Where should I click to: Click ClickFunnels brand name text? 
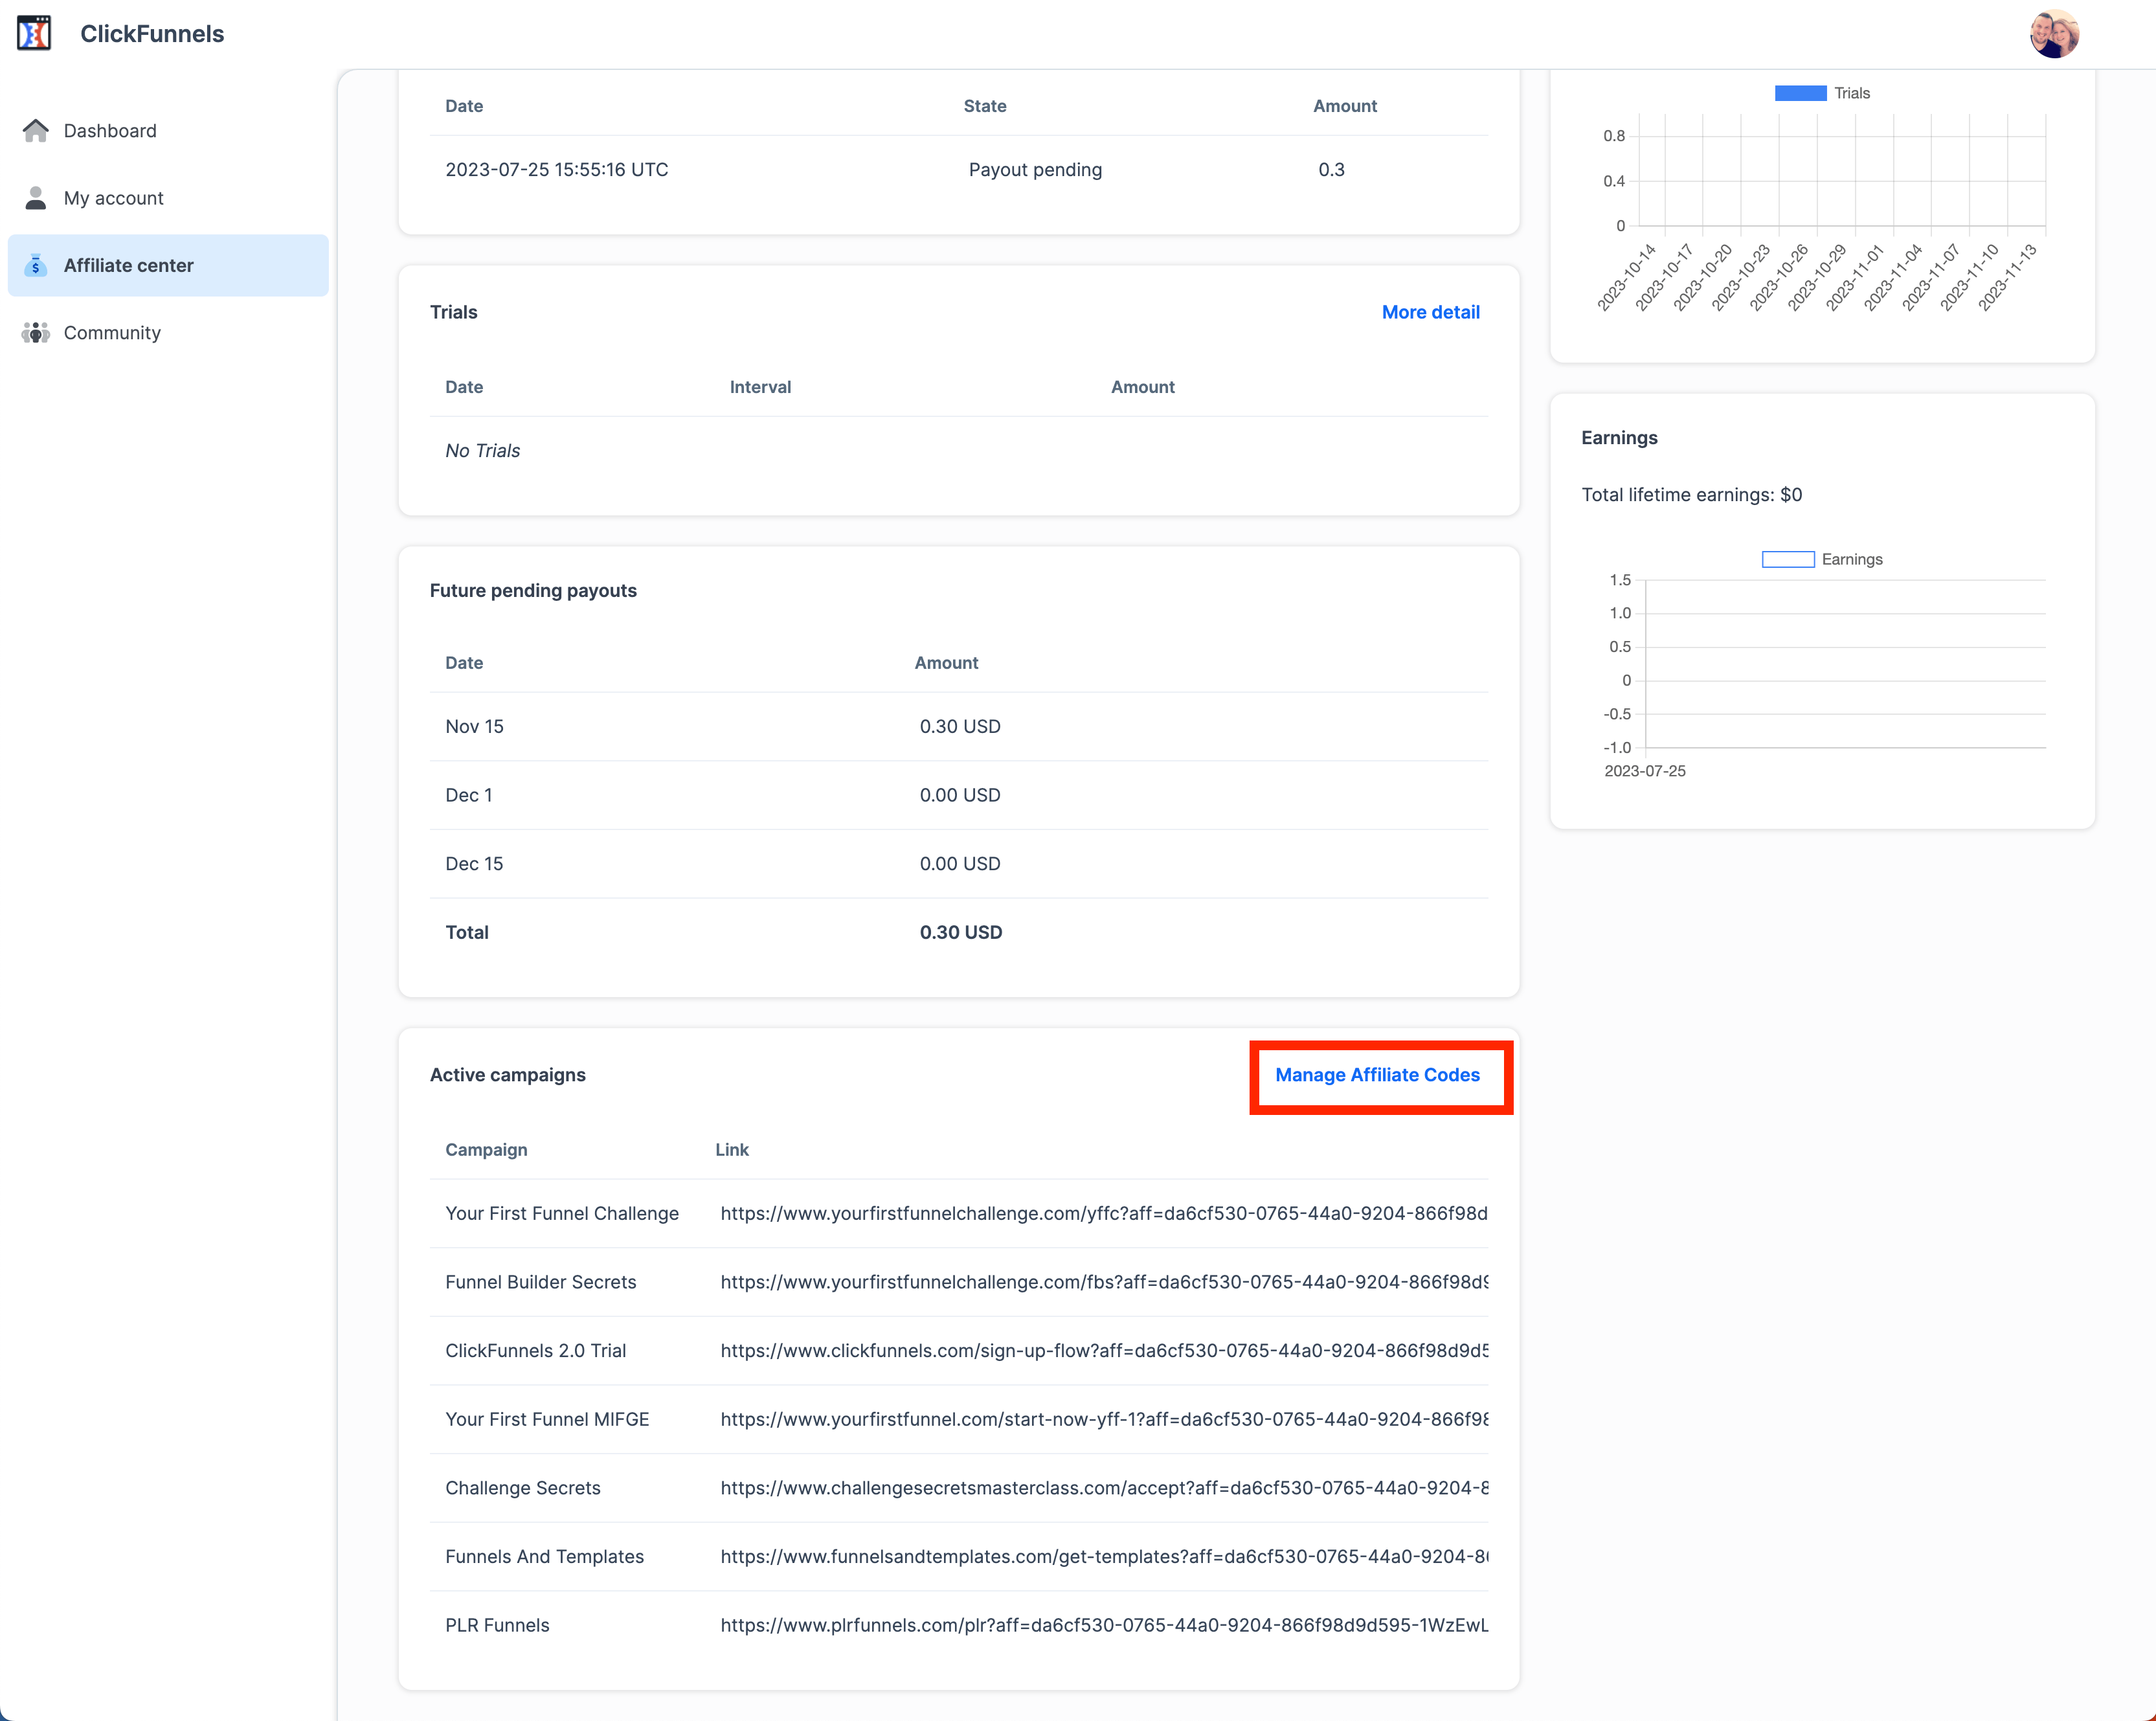click(x=152, y=33)
